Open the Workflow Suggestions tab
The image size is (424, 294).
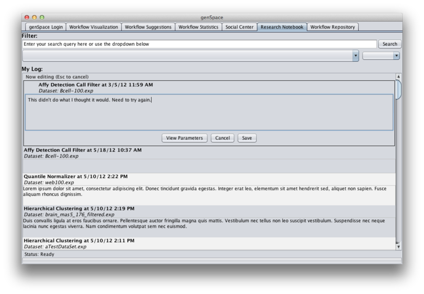click(x=148, y=27)
